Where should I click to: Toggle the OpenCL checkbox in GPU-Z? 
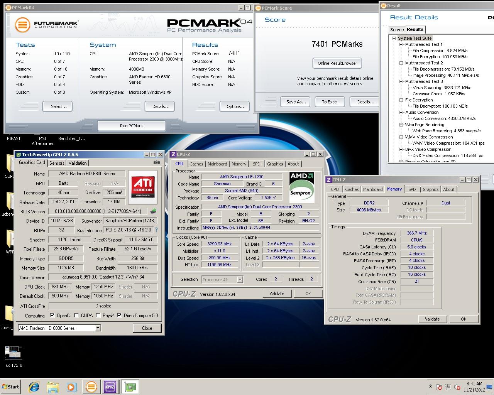52,315
